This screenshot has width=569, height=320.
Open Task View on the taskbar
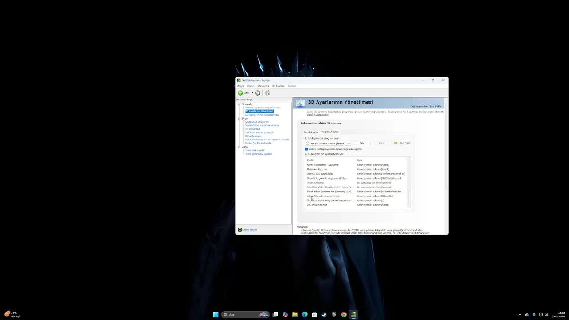276,315
